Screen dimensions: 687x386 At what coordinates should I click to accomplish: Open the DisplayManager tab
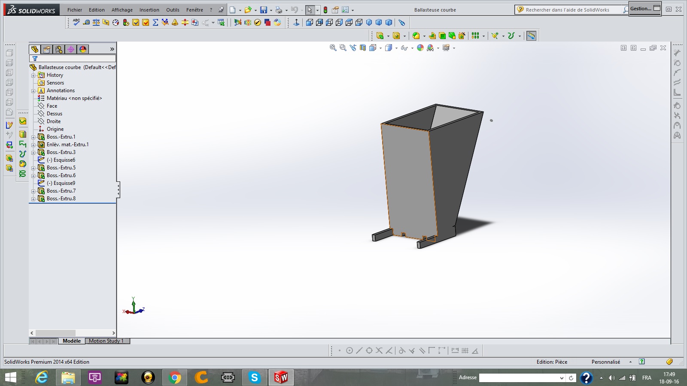click(83, 49)
